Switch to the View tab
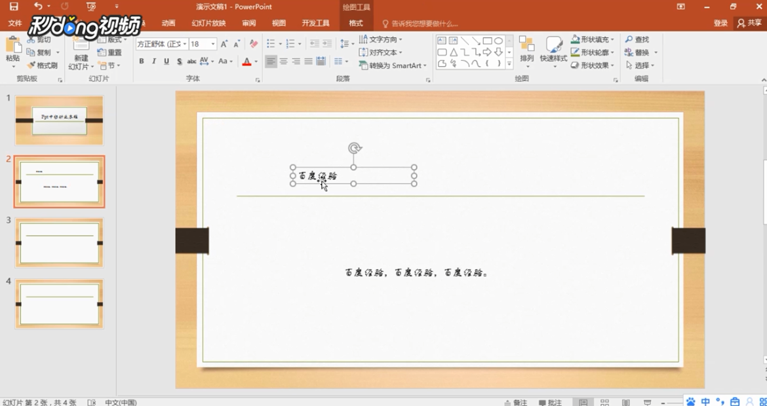 (279, 23)
